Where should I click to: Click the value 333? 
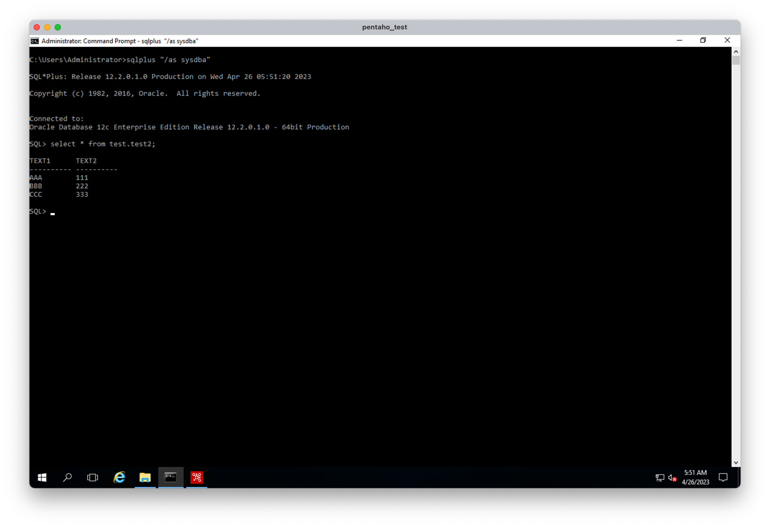[82, 194]
